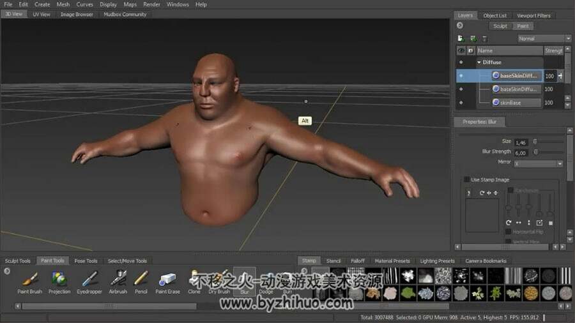Click the stamp export icon
This screenshot has height=323, width=575.
click(539, 223)
